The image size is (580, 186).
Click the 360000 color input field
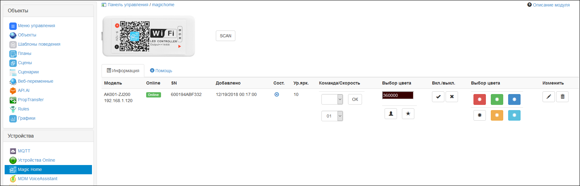(398, 95)
